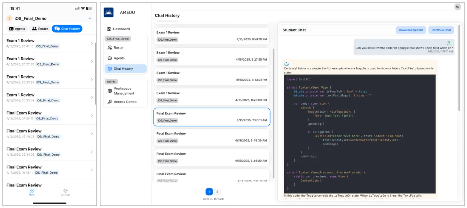Open phone chevron for Exam 1 Review 20:23:31
Viewport: 467px width, 208px height.
pos(92,80)
